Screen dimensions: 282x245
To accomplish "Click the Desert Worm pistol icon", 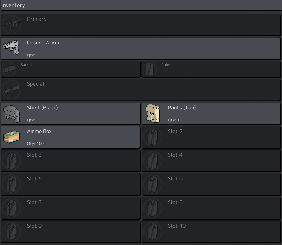I will point(11,47).
